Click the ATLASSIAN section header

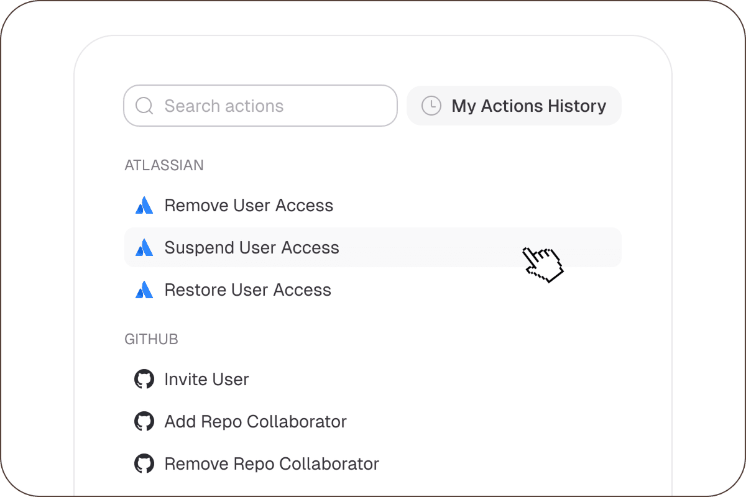click(164, 165)
